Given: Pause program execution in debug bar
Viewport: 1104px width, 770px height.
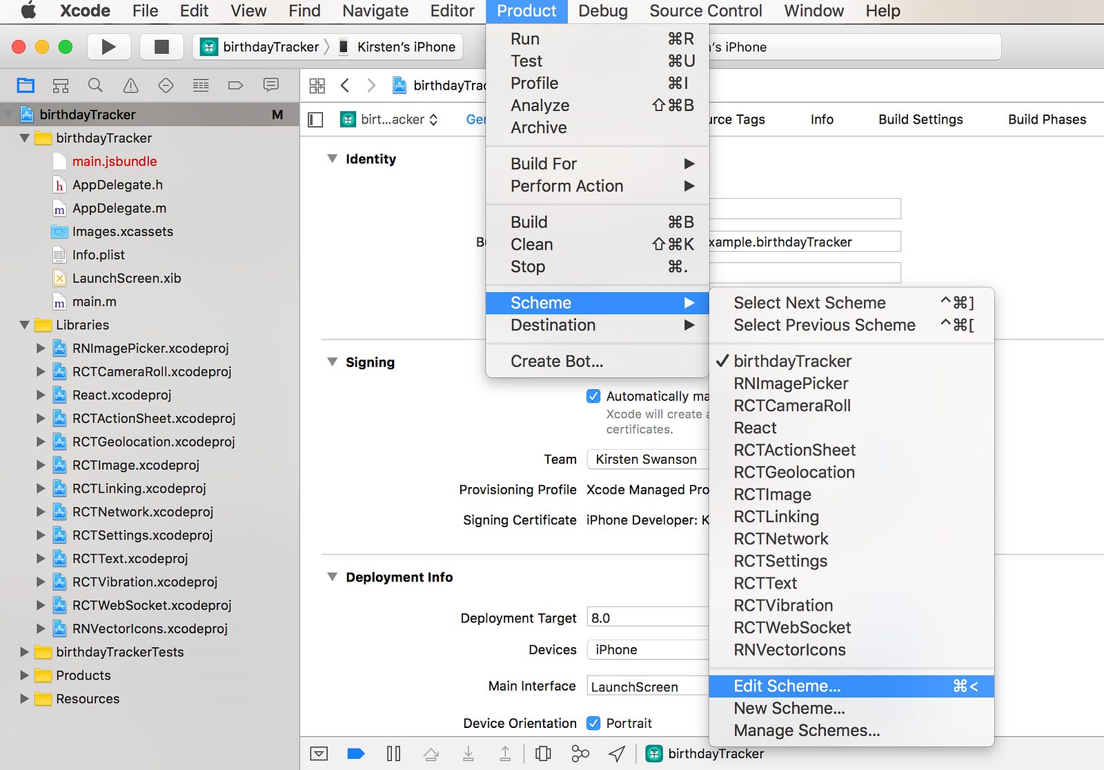Looking at the screenshot, I should pos(394,753).
